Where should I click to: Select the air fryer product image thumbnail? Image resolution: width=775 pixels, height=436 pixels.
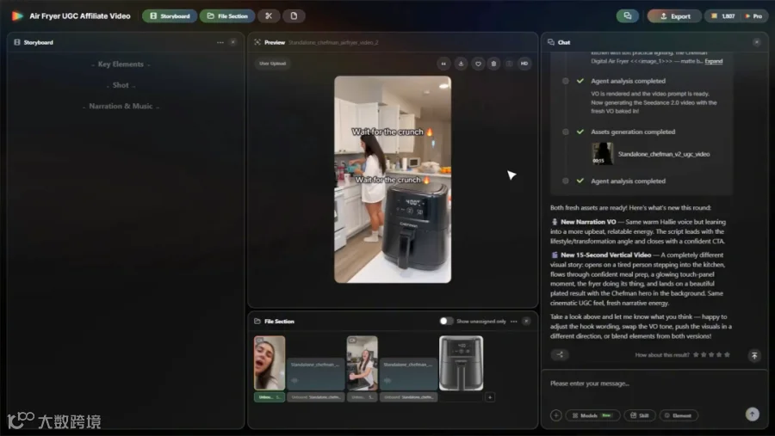tap(462, 363)
